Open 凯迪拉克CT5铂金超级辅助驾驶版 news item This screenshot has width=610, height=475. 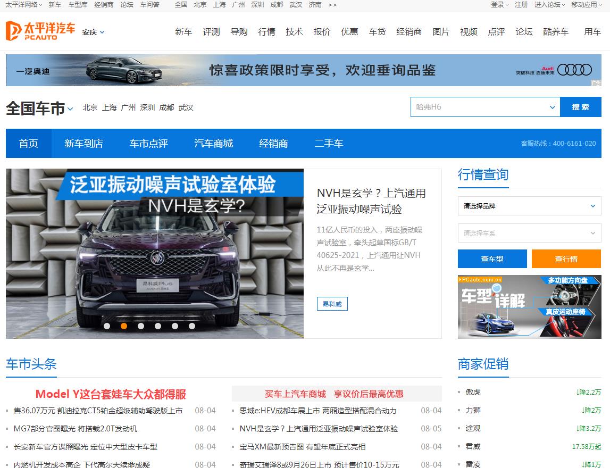98,411
